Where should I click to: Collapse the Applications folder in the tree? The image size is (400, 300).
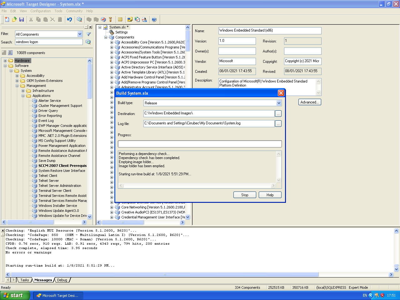tap(23, 96)
